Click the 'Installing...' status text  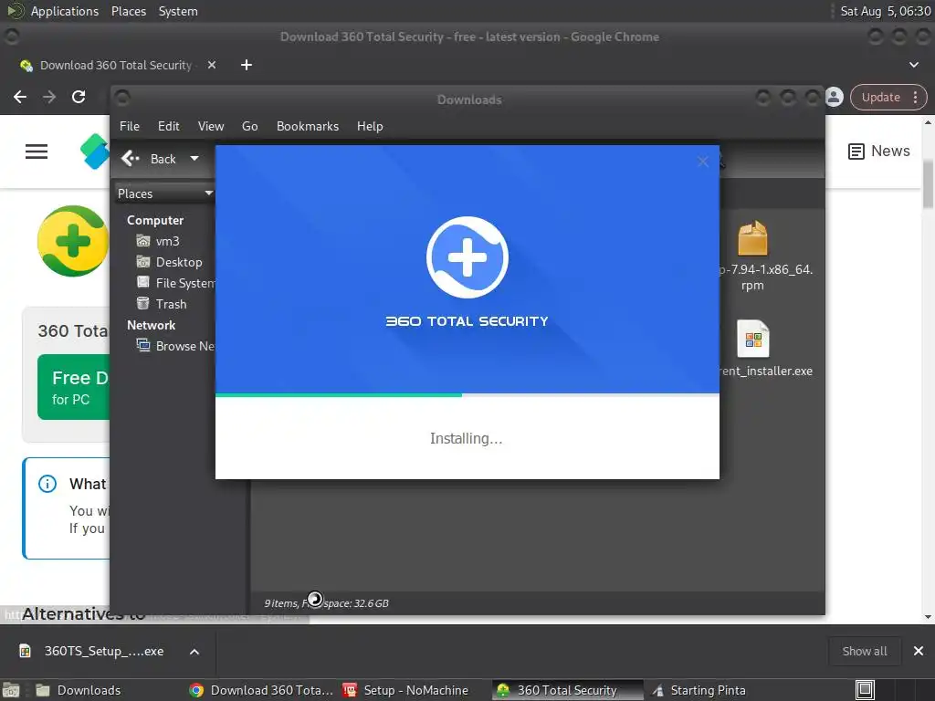pyautogui.click(x=466, y=439)
